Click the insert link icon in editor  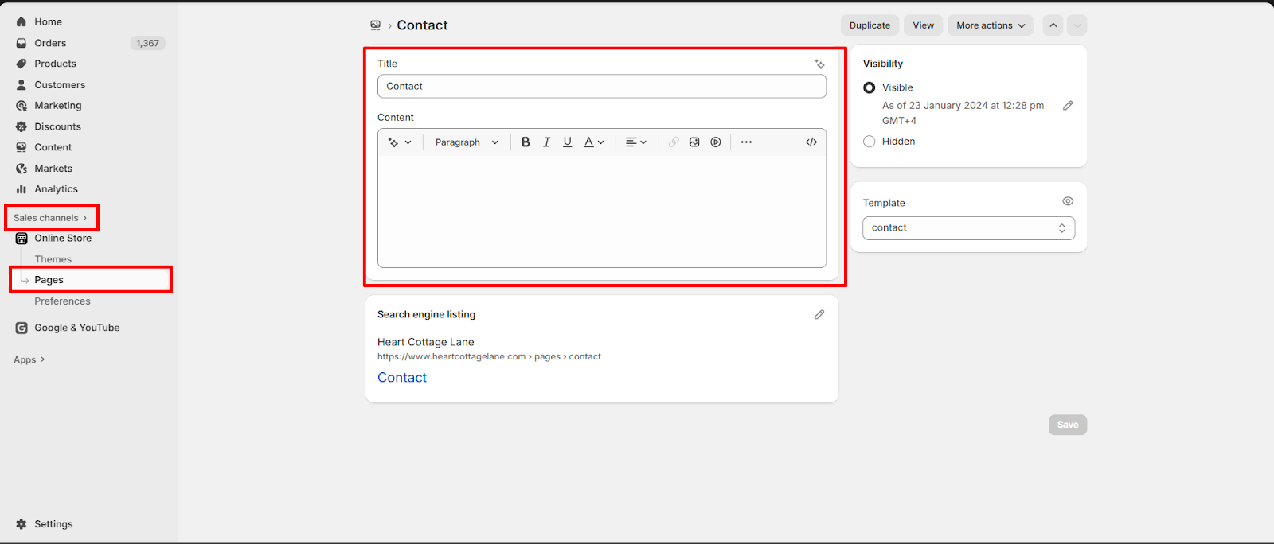pos(674,142)
